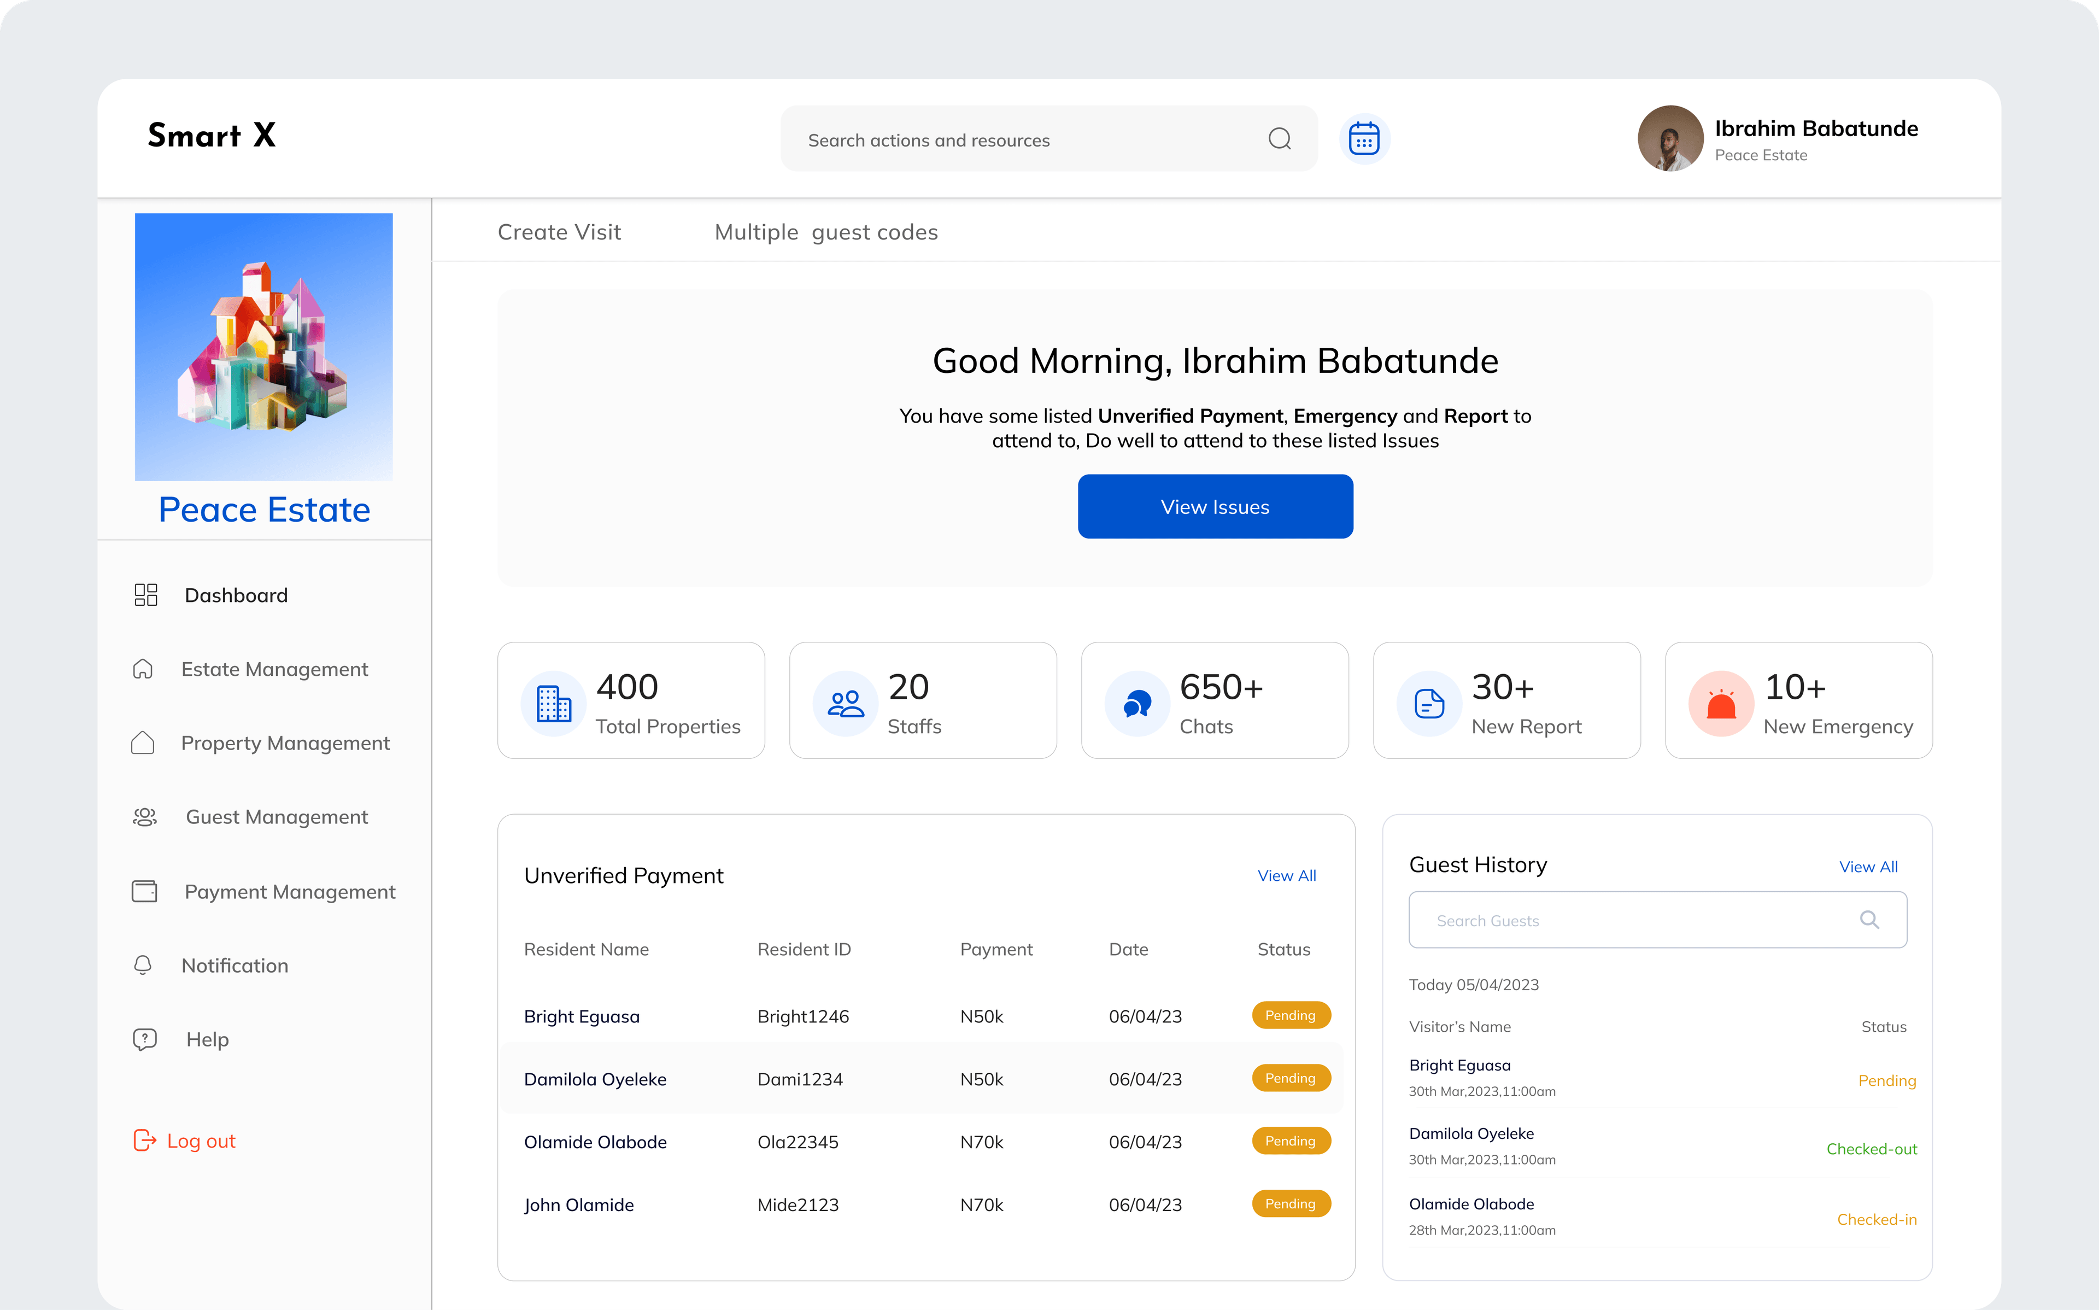Click the Guest Management people icon
The image size is (2099, 1310).
tap(145, 816)
